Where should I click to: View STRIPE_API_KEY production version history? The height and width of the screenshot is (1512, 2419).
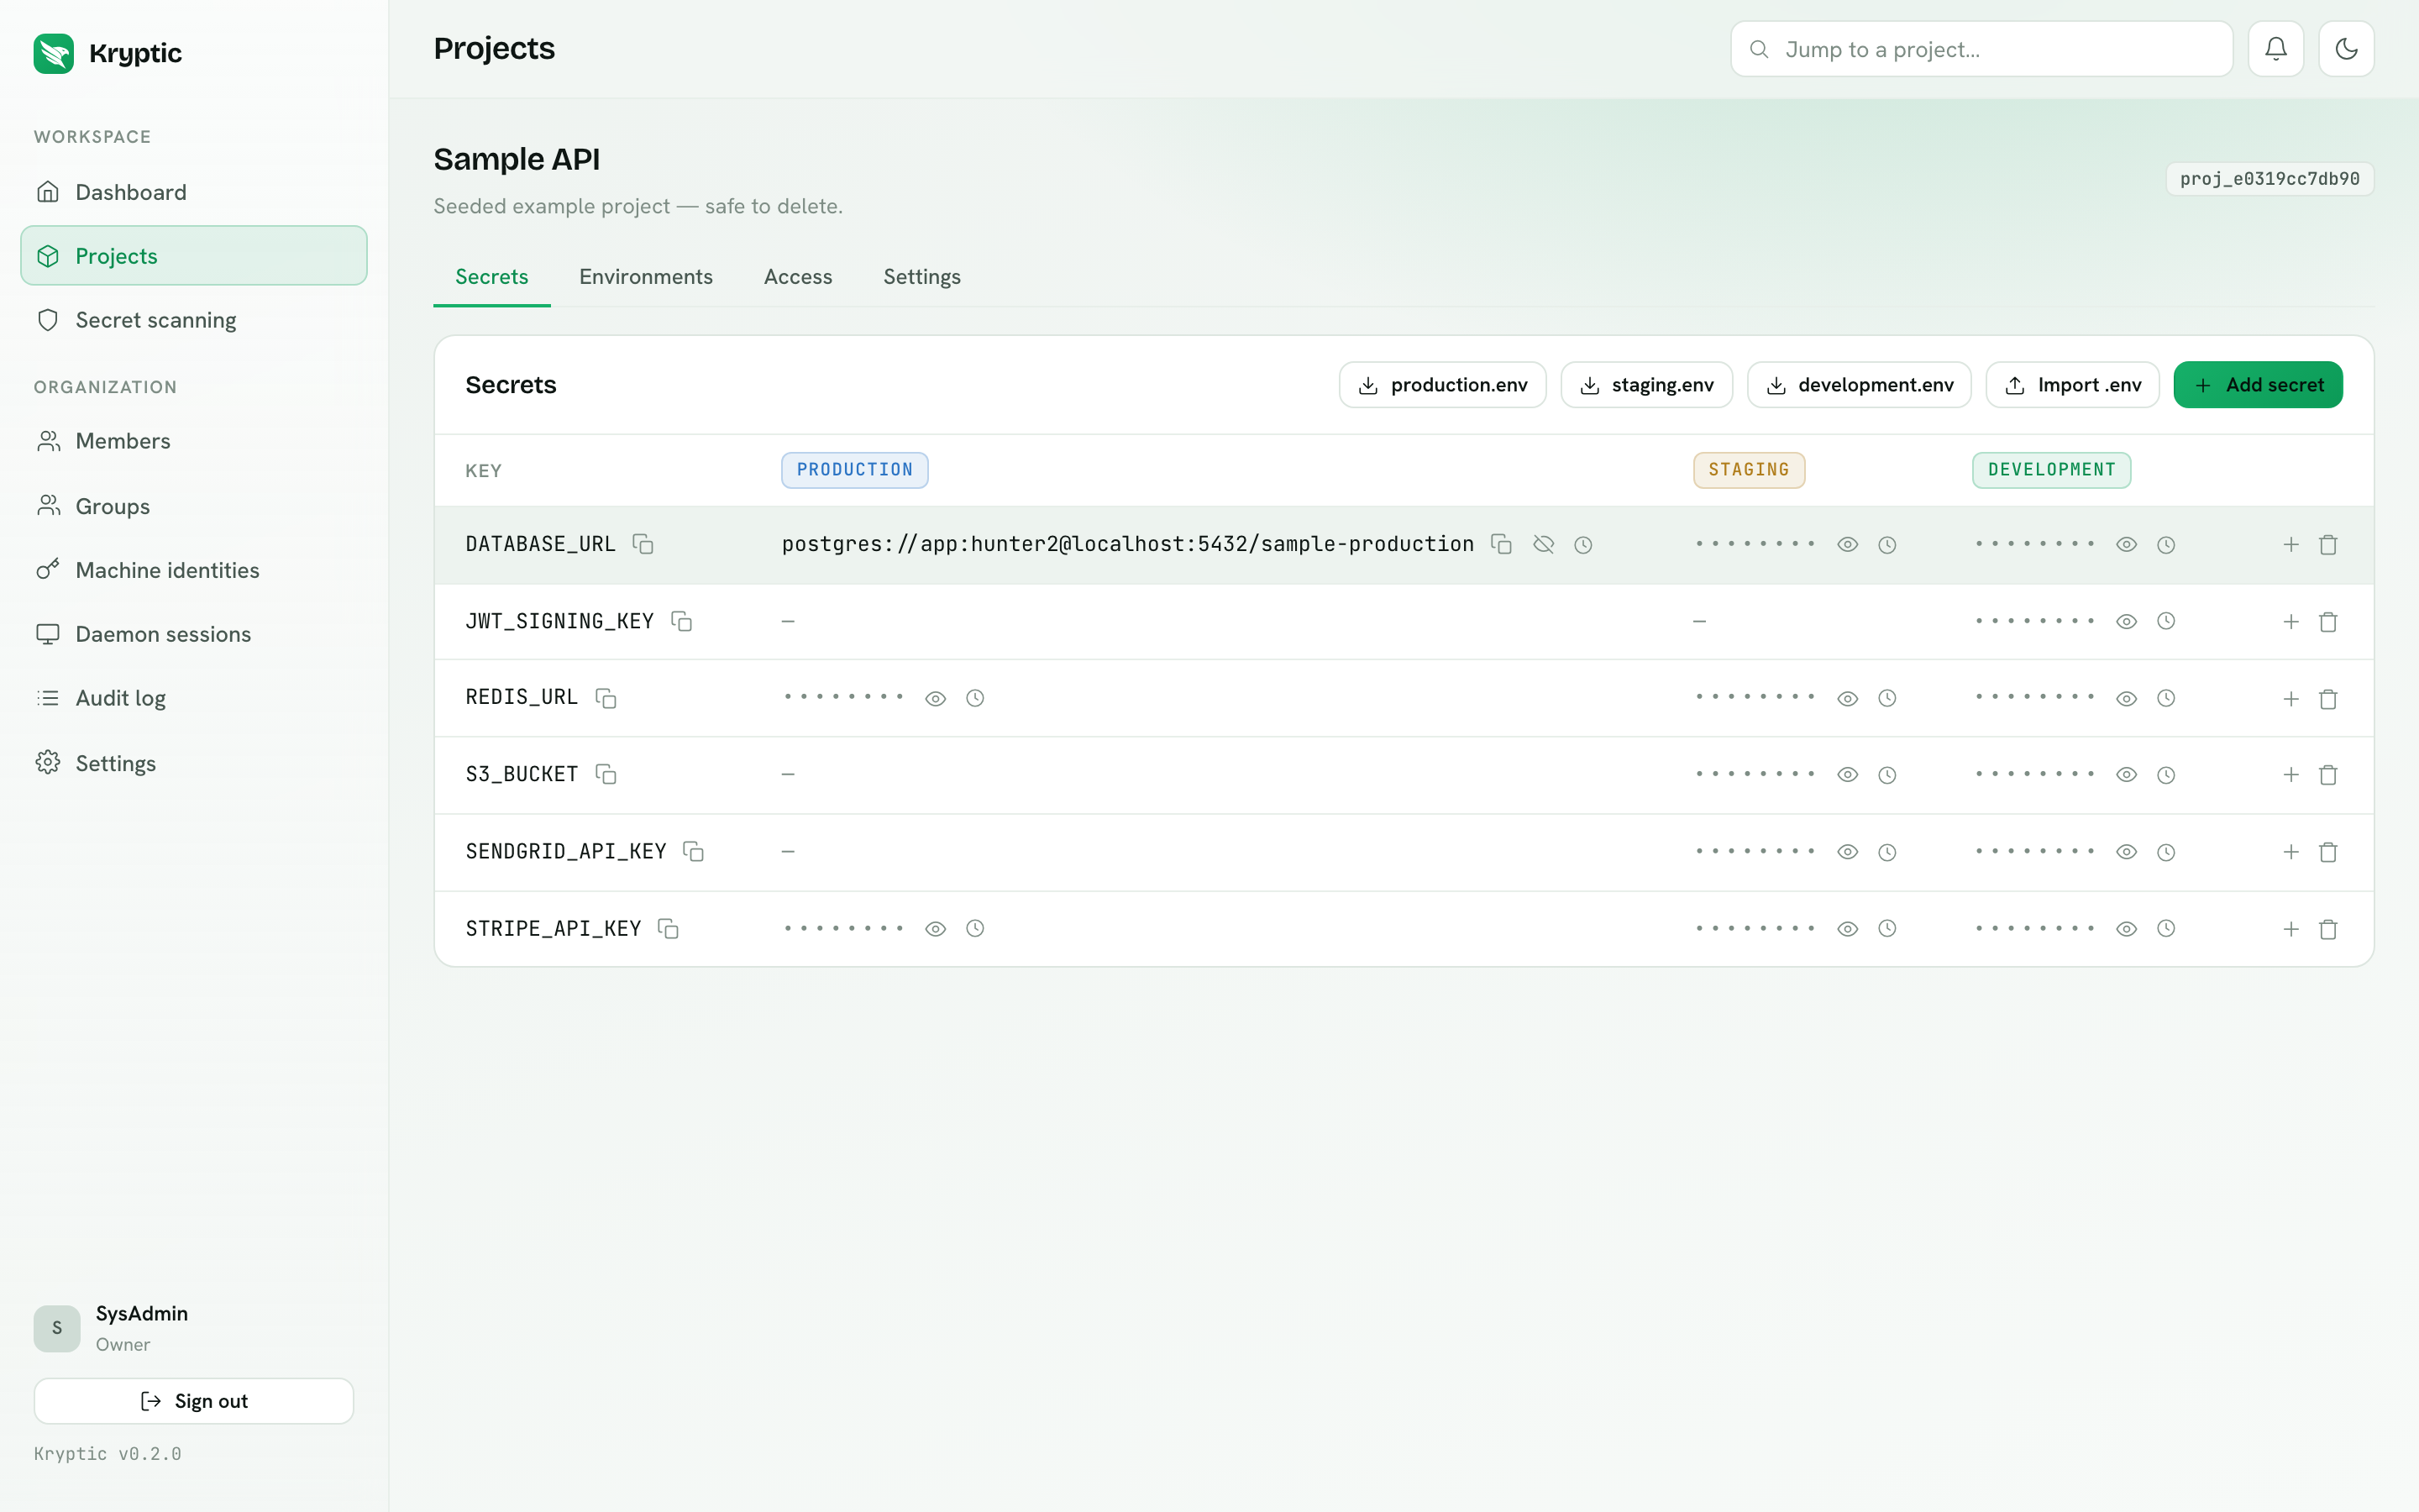pos(976,928)
